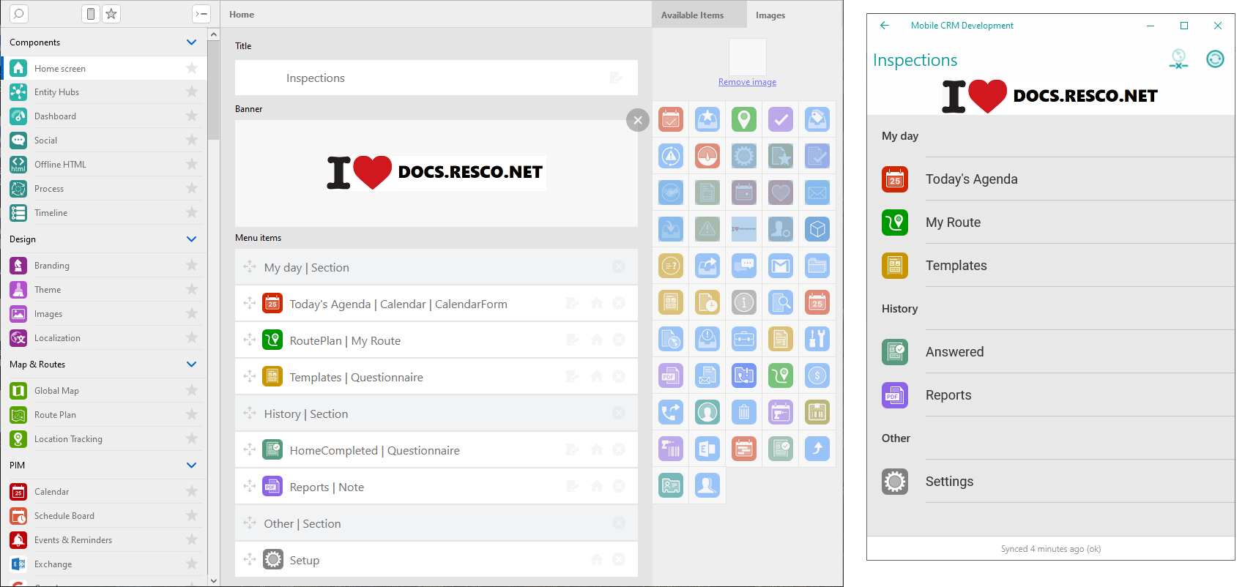
Task: Collapse the Design section chevron
Action: click(191, 239)
